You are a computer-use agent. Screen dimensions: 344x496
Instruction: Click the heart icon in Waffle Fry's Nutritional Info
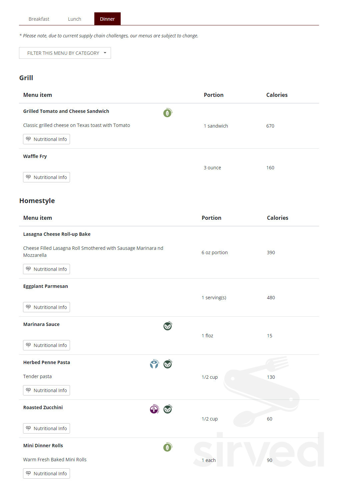tap(28, 177)
